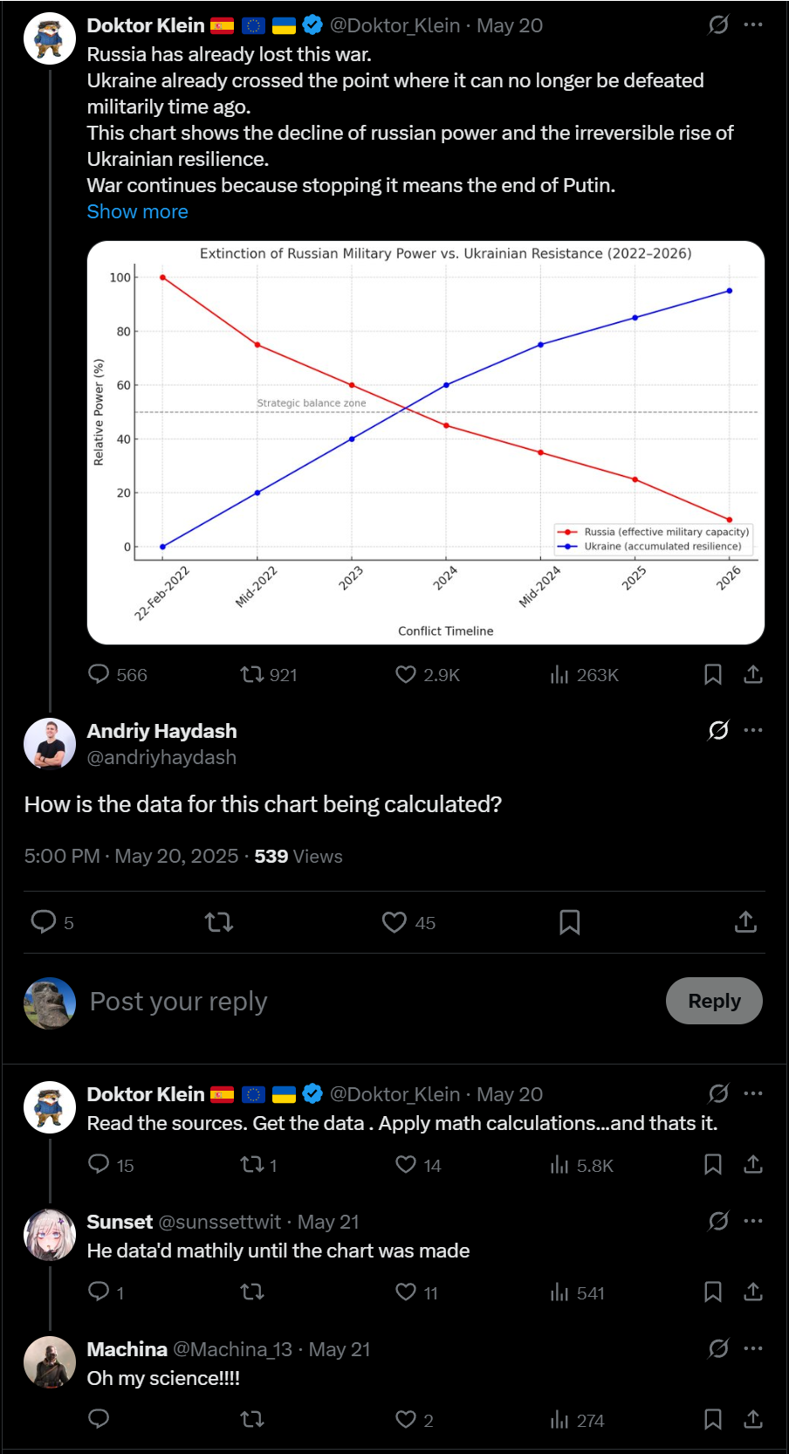Like Andriy Haydash's main post
Screen dimensions: 789x1454
pos(394,922)
